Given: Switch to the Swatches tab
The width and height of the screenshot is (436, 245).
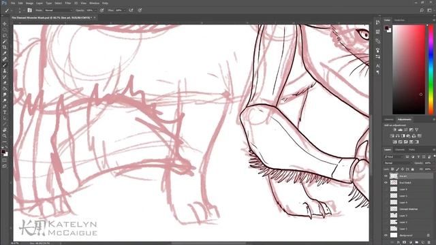Looking at the screenshot, I should point(399,20).
